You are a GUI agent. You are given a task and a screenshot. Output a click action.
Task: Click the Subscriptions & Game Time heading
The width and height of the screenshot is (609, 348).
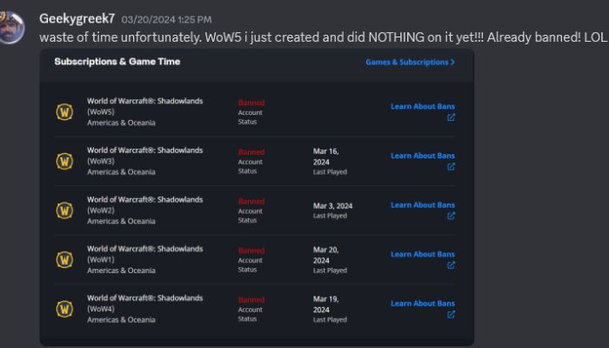(117, 62)
